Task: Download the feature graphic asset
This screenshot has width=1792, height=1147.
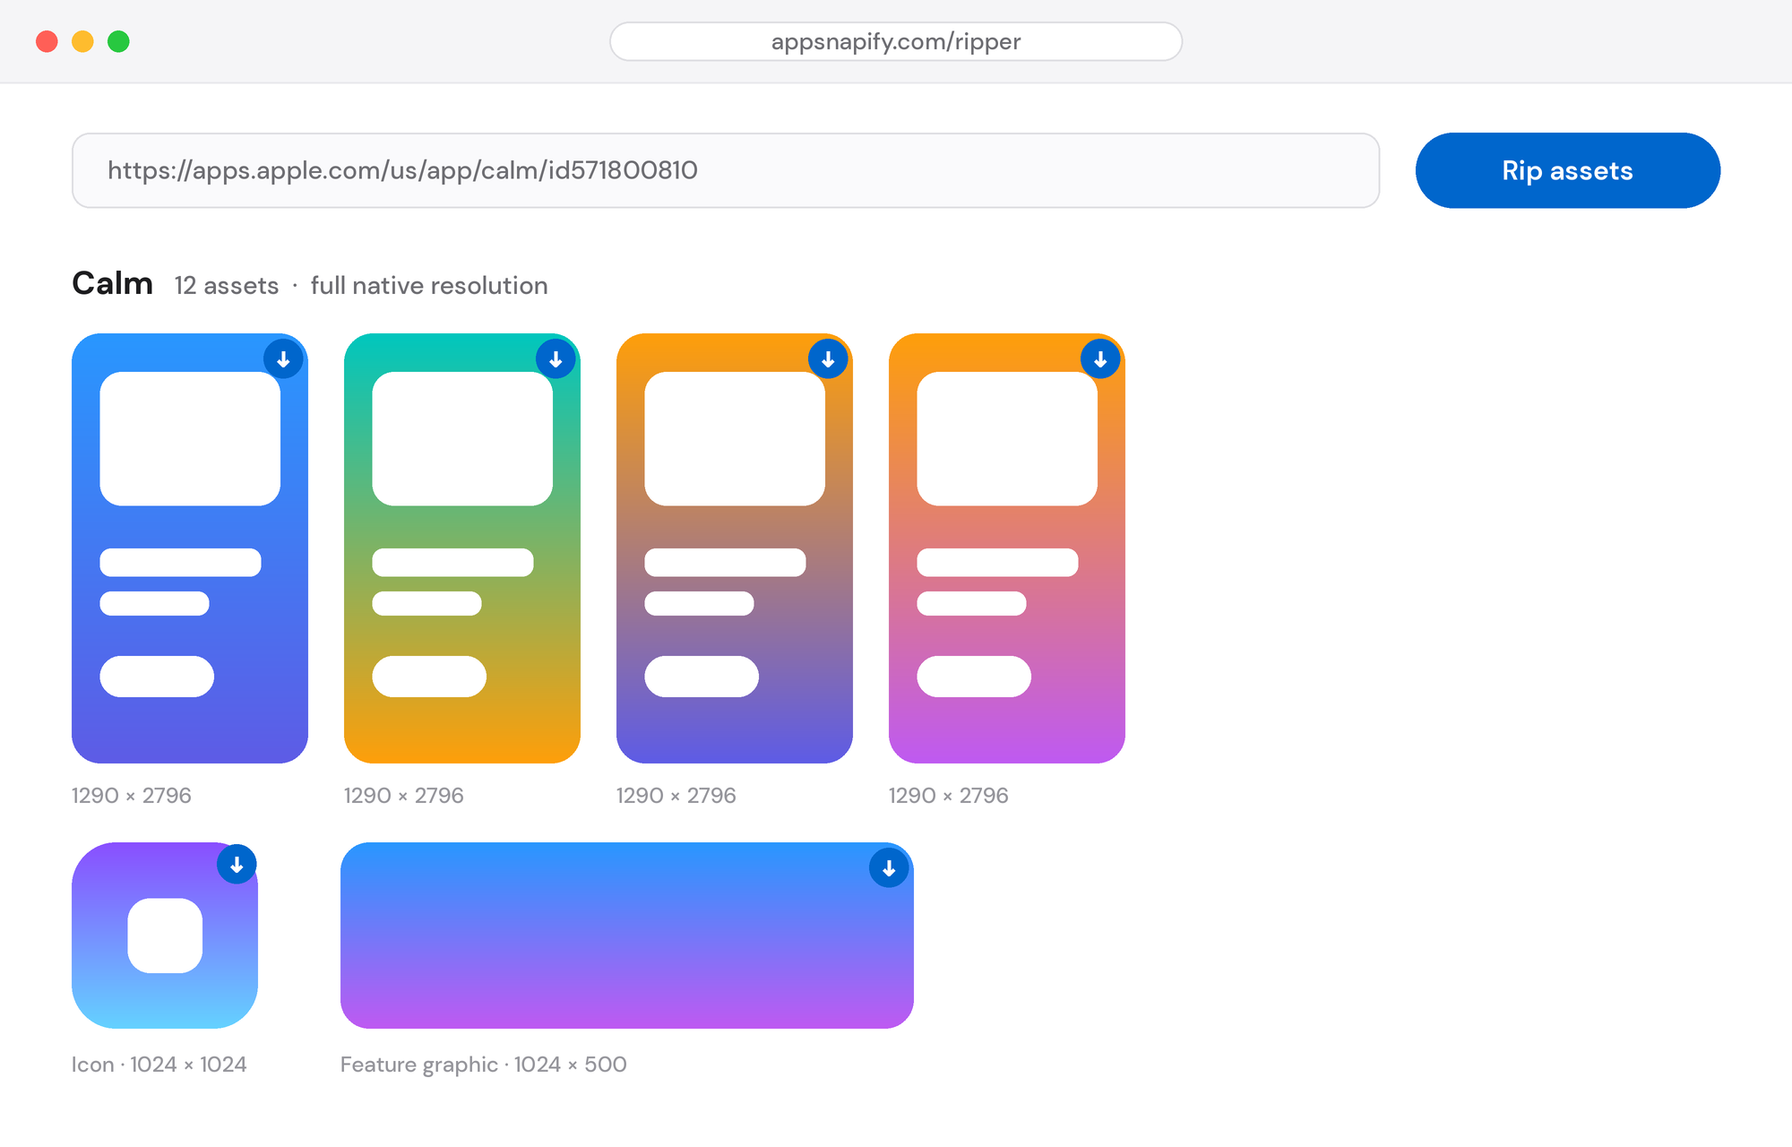Action: pos(889,868)
